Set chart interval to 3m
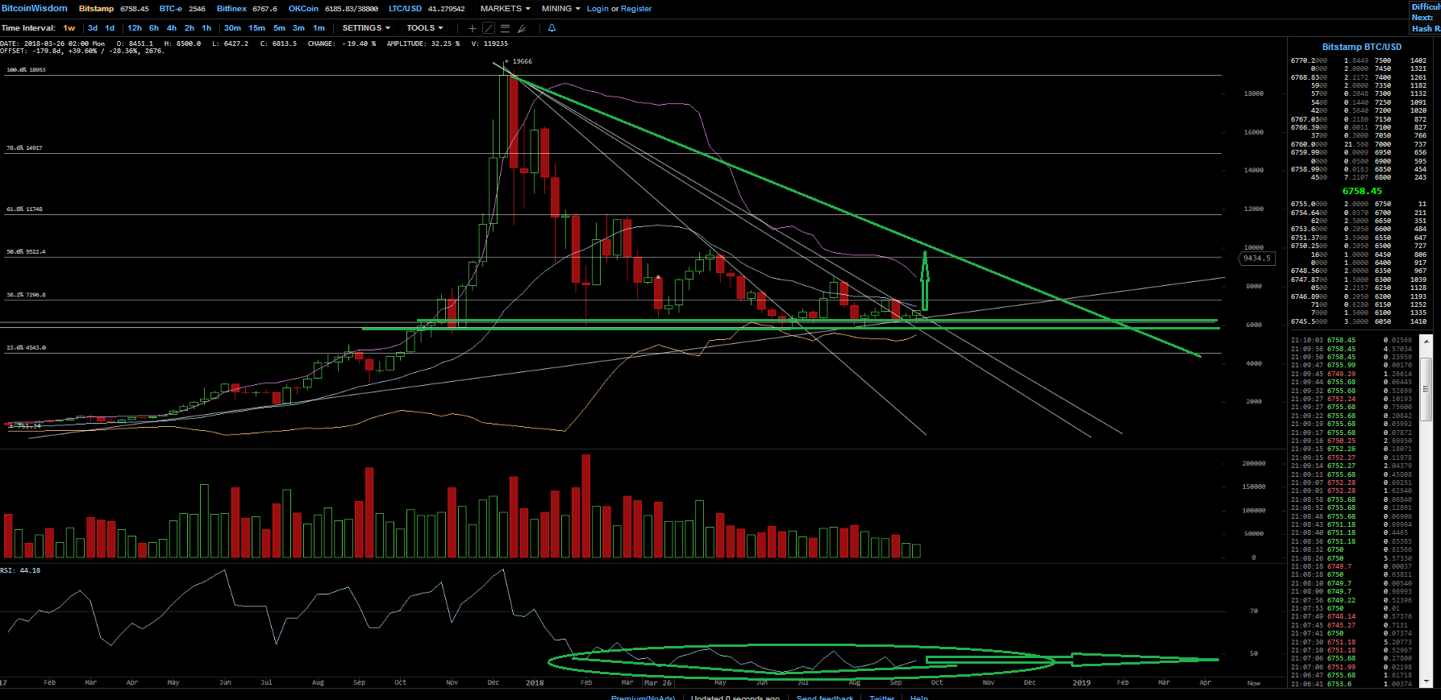This screenshot has height=700, width=1441. coord(298,28)
